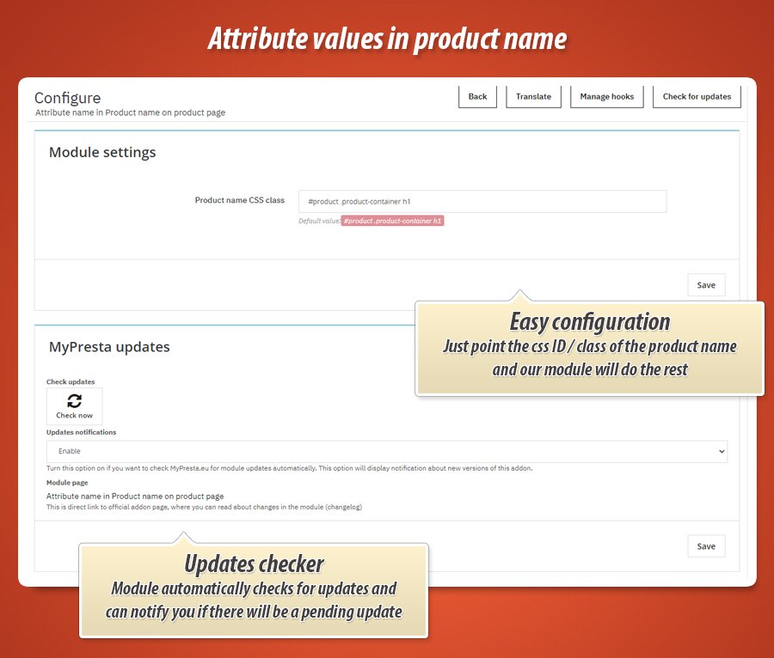Click the refresh arrows icon above Check now
This screenshot has height=658, width=774.
[x=74, y=400]
